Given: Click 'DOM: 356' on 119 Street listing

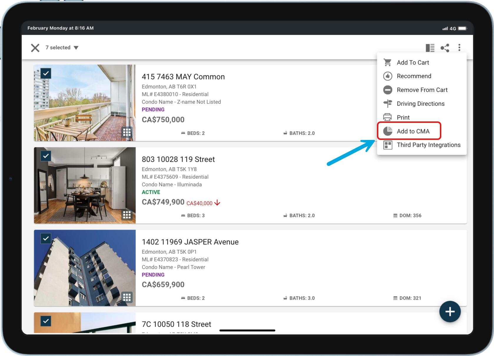Looking at the screenshot, I should 407,215.
